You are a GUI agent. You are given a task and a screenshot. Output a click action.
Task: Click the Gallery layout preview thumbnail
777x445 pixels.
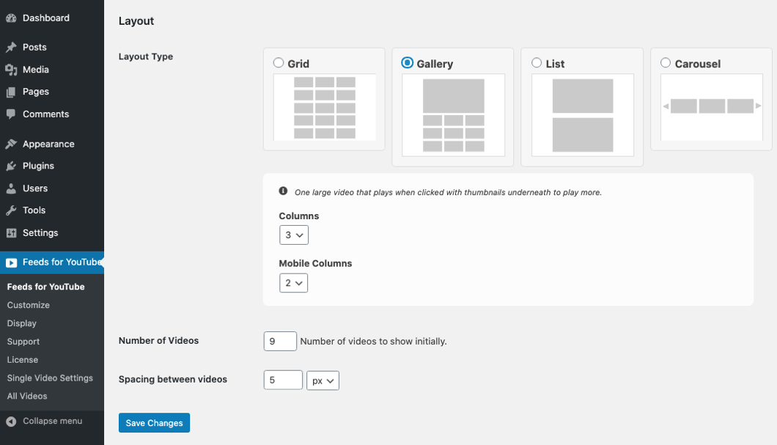click(x=453, y=114)
